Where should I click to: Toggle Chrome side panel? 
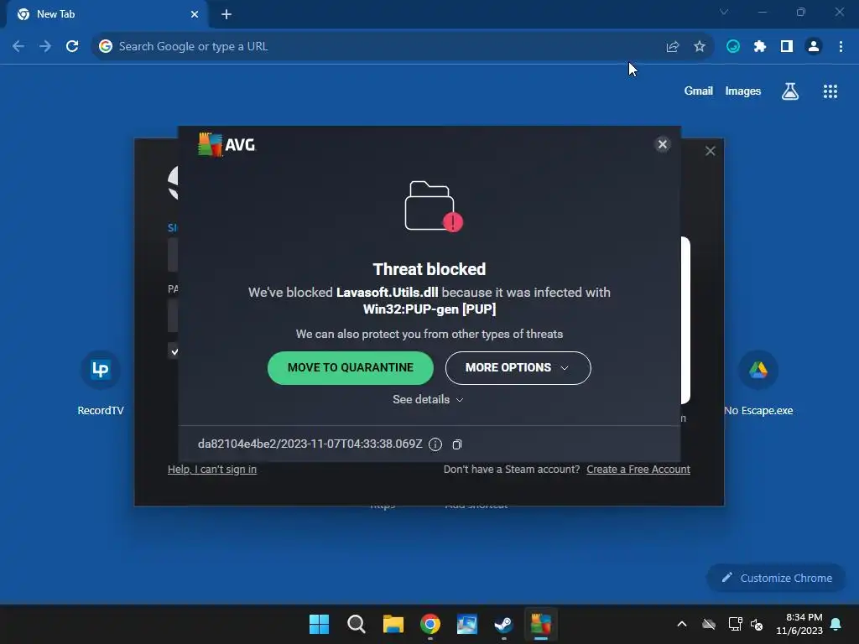(x=787, y=47)
